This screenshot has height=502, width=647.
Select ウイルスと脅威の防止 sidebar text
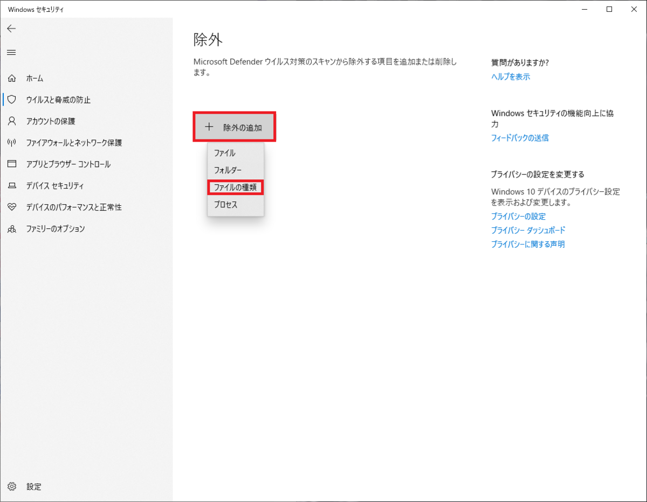[x=58, y=100]
